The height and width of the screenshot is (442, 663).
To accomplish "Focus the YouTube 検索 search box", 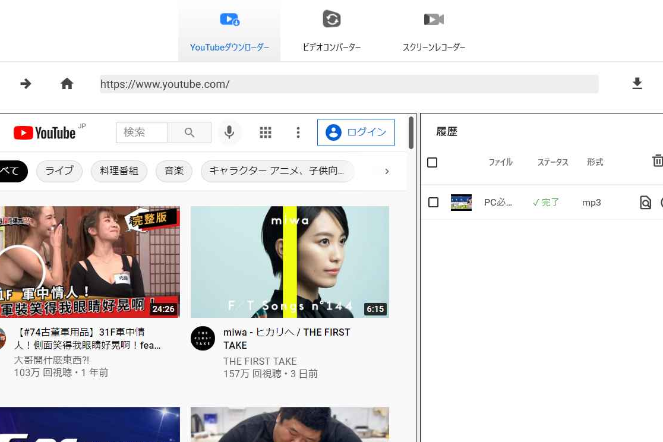I will click(142, 132).
